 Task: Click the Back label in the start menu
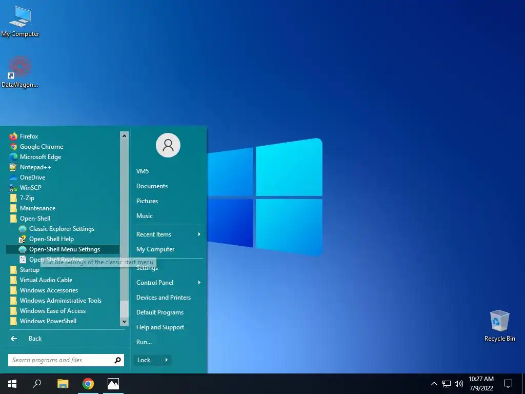35,339
